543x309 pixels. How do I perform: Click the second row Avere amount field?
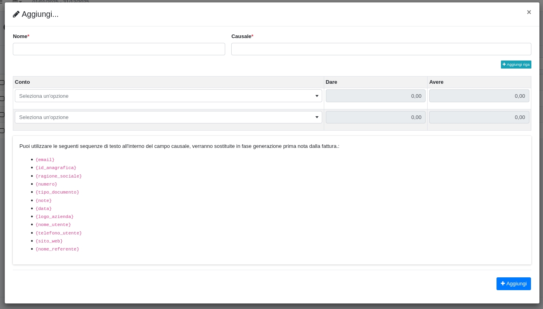point(479,117)
